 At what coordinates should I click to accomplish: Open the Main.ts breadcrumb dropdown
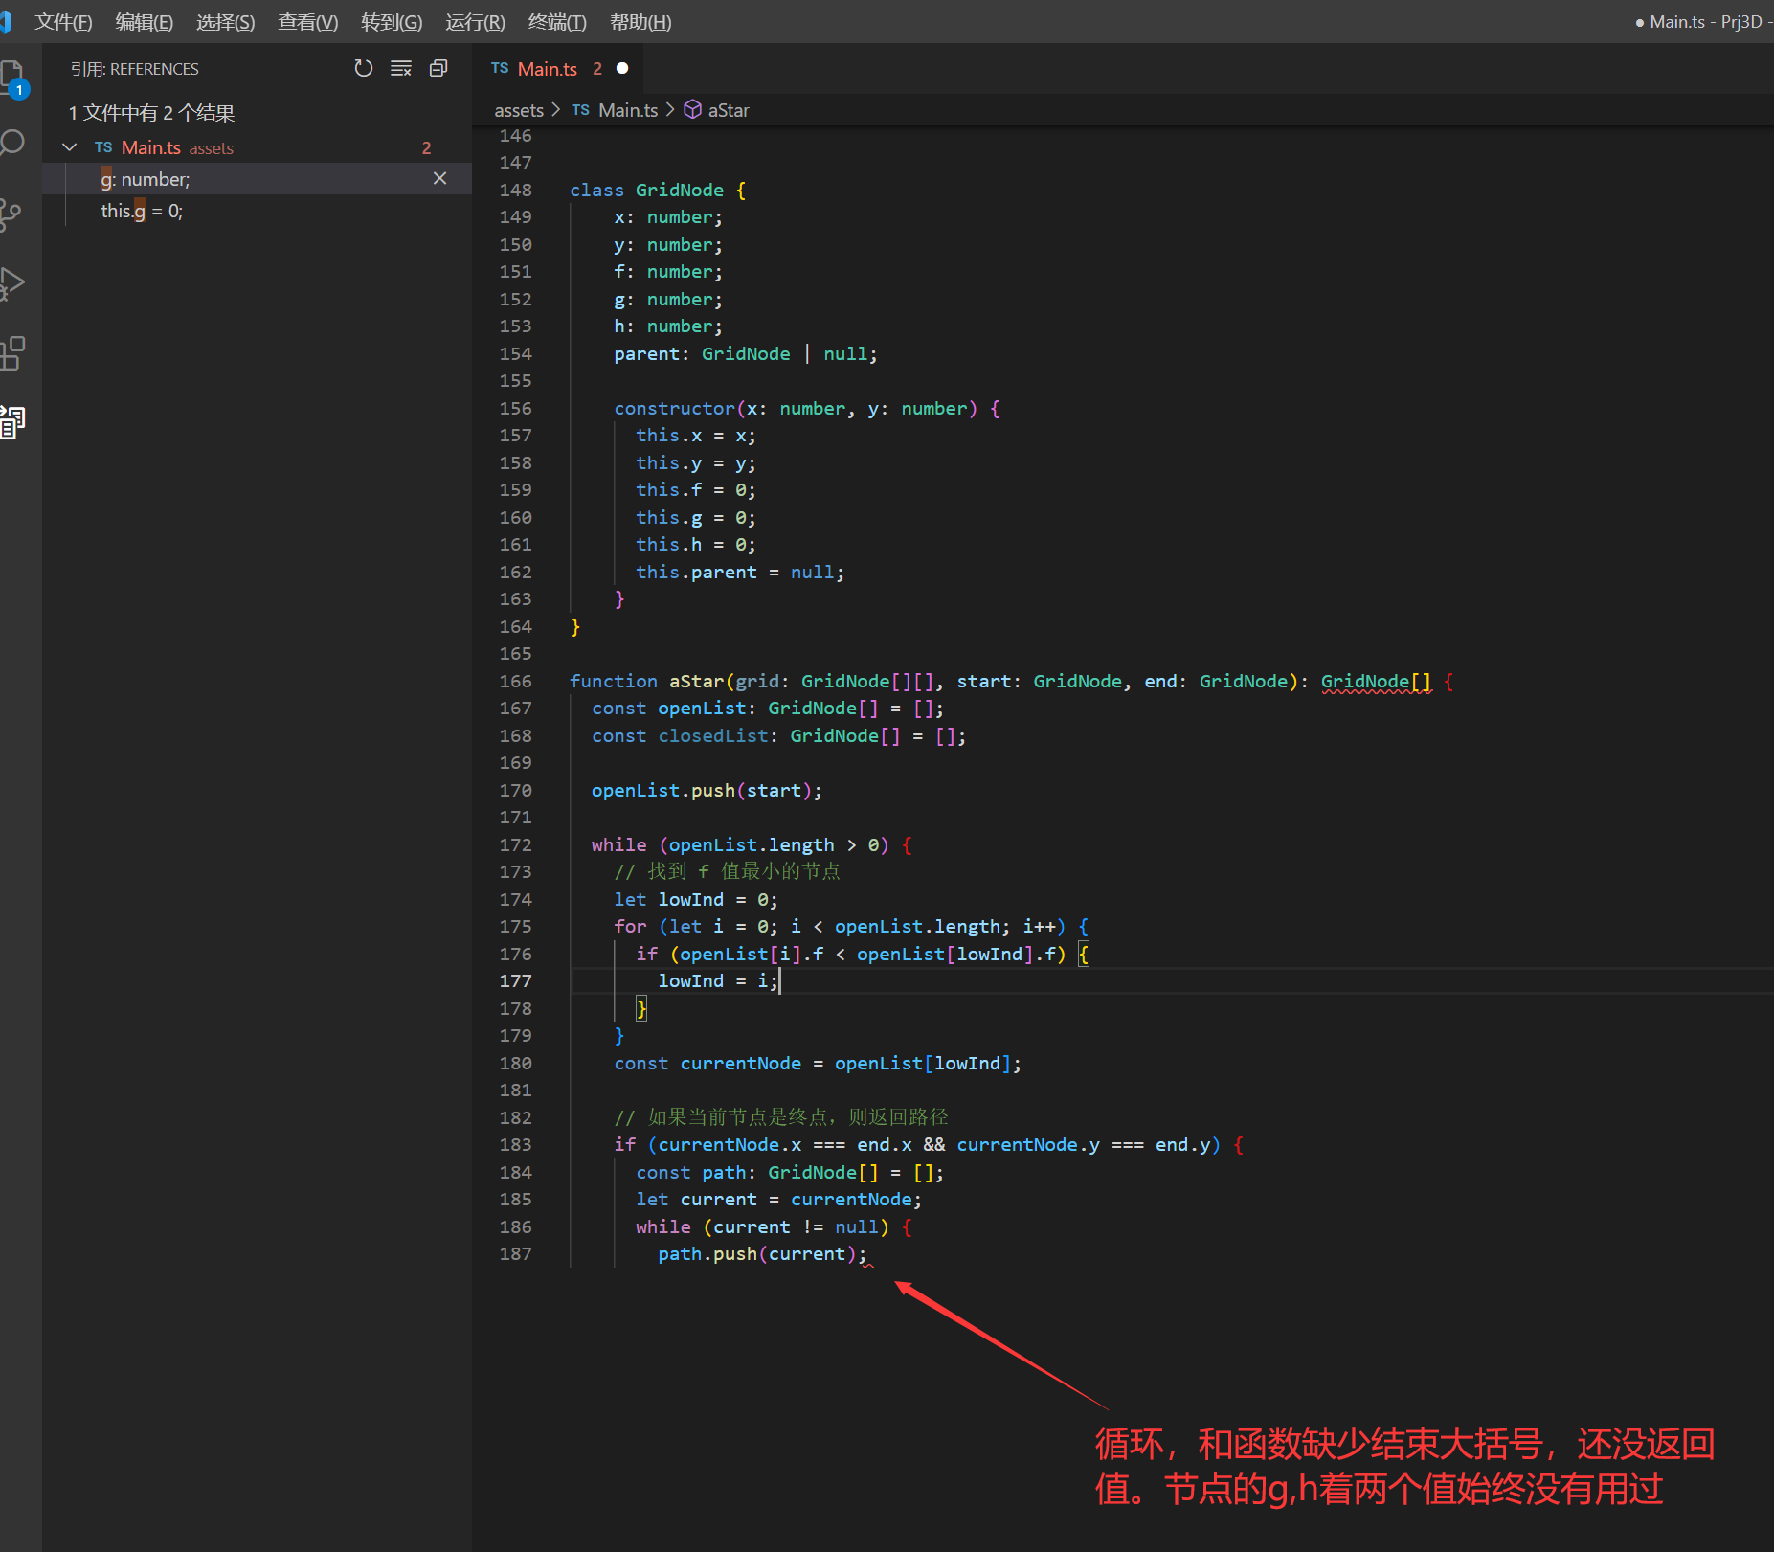pyautogui.click(x=627, y=110)
